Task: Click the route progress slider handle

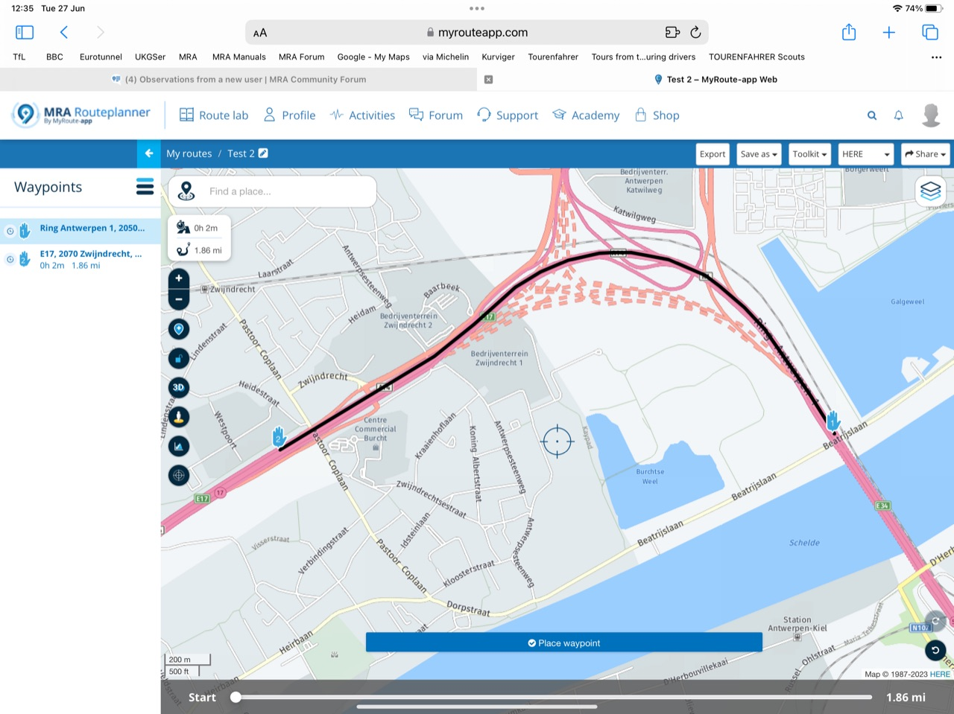Action: tap(236, 698)
